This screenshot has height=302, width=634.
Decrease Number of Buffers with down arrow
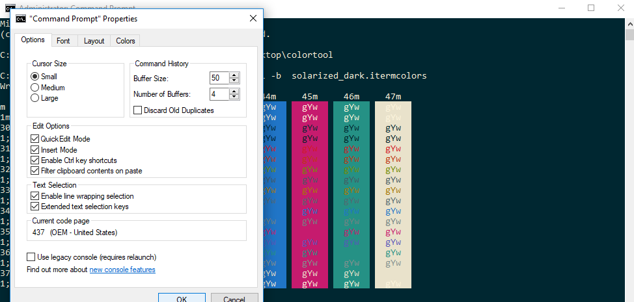[x=234, y=97]
